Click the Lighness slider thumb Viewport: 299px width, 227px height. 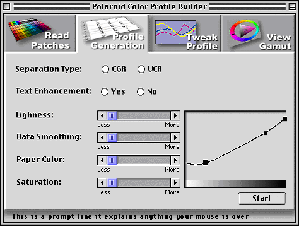point(112,115)
